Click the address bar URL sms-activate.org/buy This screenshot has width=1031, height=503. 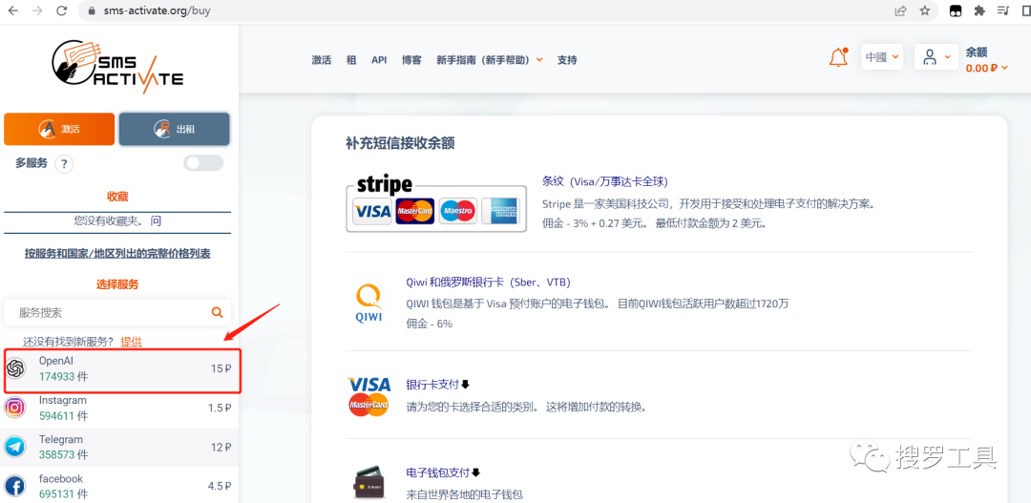coord(158,11)
